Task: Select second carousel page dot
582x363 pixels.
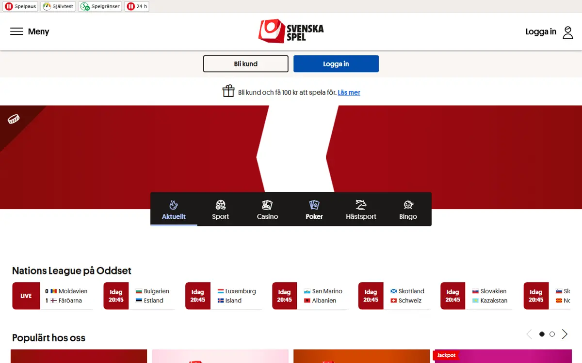Action: point(552,334)
